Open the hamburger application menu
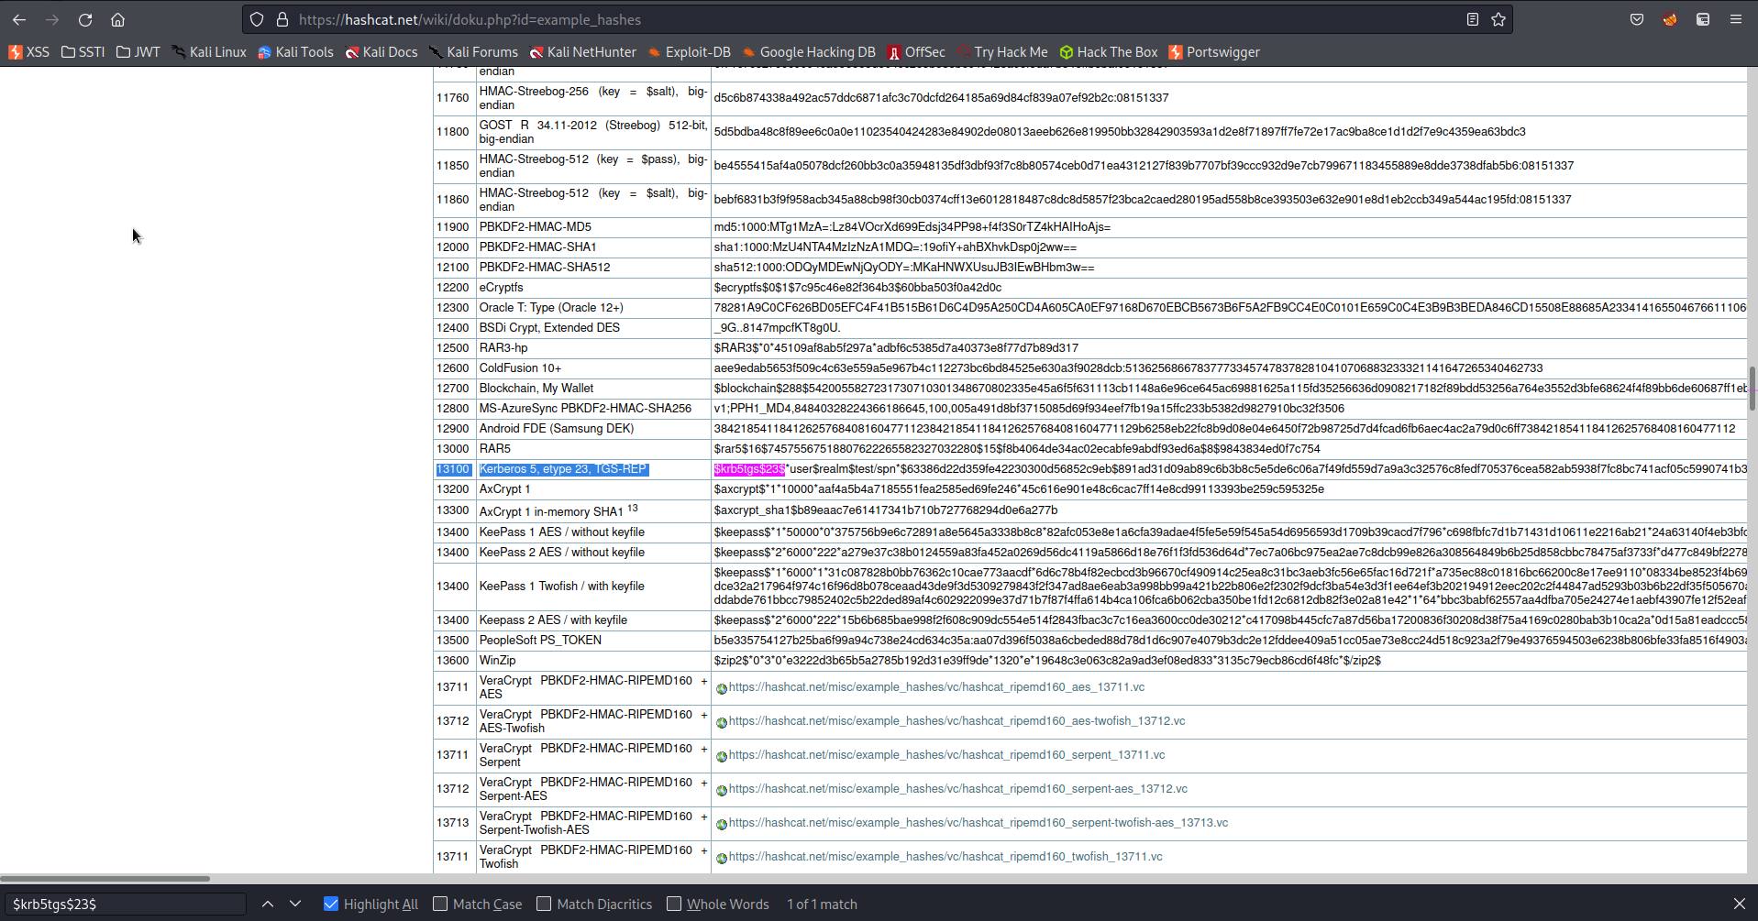This screenshot has width=1758, height=921. [x=1736, y=19]
